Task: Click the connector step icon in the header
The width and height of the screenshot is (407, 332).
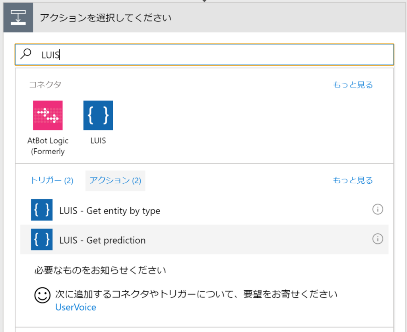Action: coord(17,17)
